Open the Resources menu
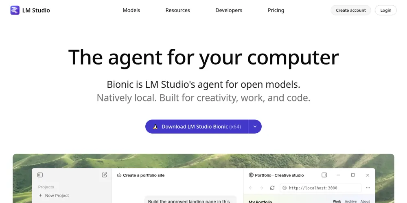The width and height of the screenshot is (407, 203). pos(178,11)
